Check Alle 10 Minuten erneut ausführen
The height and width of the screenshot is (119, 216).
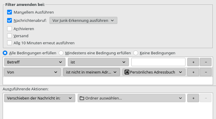point(9,43)
